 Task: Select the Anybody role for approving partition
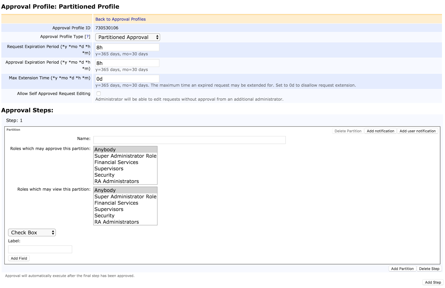[105, 150]
